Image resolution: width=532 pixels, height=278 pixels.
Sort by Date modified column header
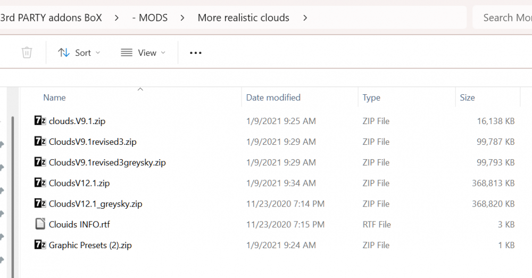click(x=273, y=97)
